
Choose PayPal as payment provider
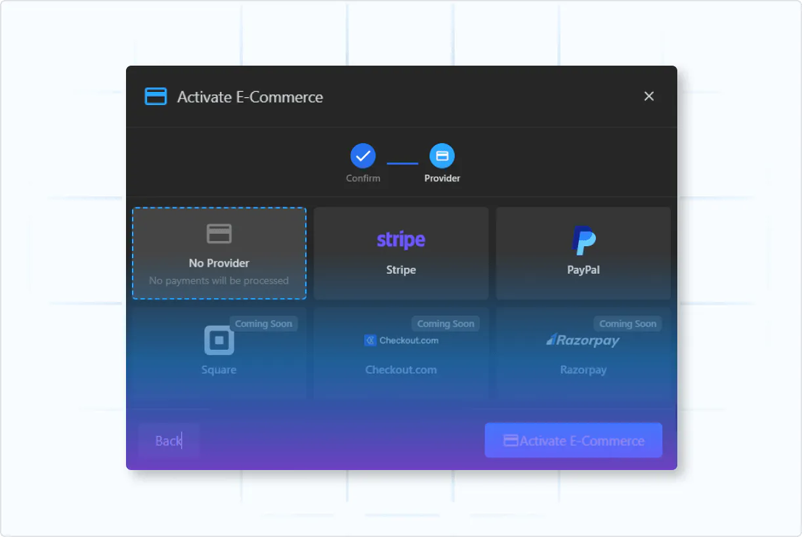click(x=583, y=253)
